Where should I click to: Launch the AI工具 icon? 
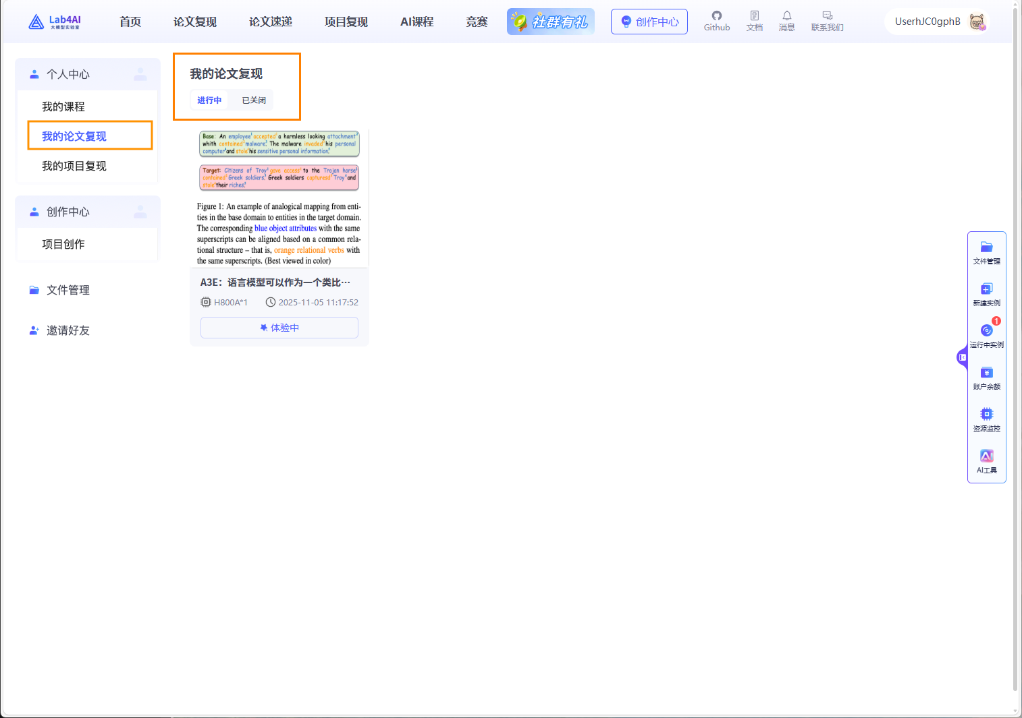986,461
